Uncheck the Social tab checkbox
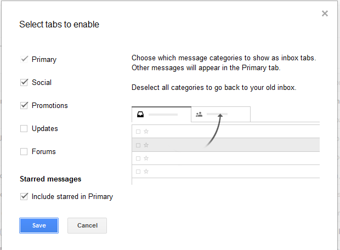Screen dimensions: 340x250 [24, 82]
